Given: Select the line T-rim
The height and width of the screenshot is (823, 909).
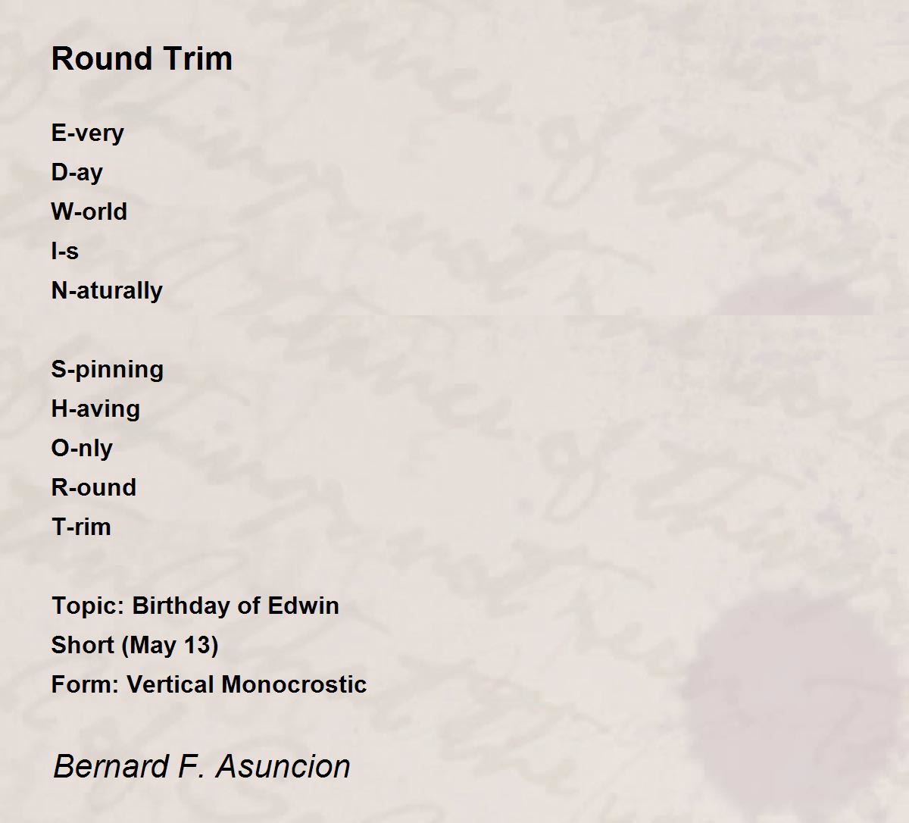Looking at the screenshot, I should pyautogui.click(x=81, y=527).
